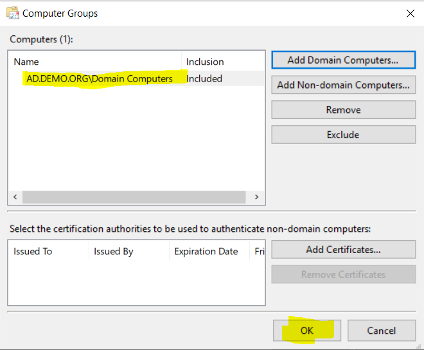Close the Computer Groups dialog
Image resolution: width=424 pixels, height=350 pixels.
click(x=411, y=13)
